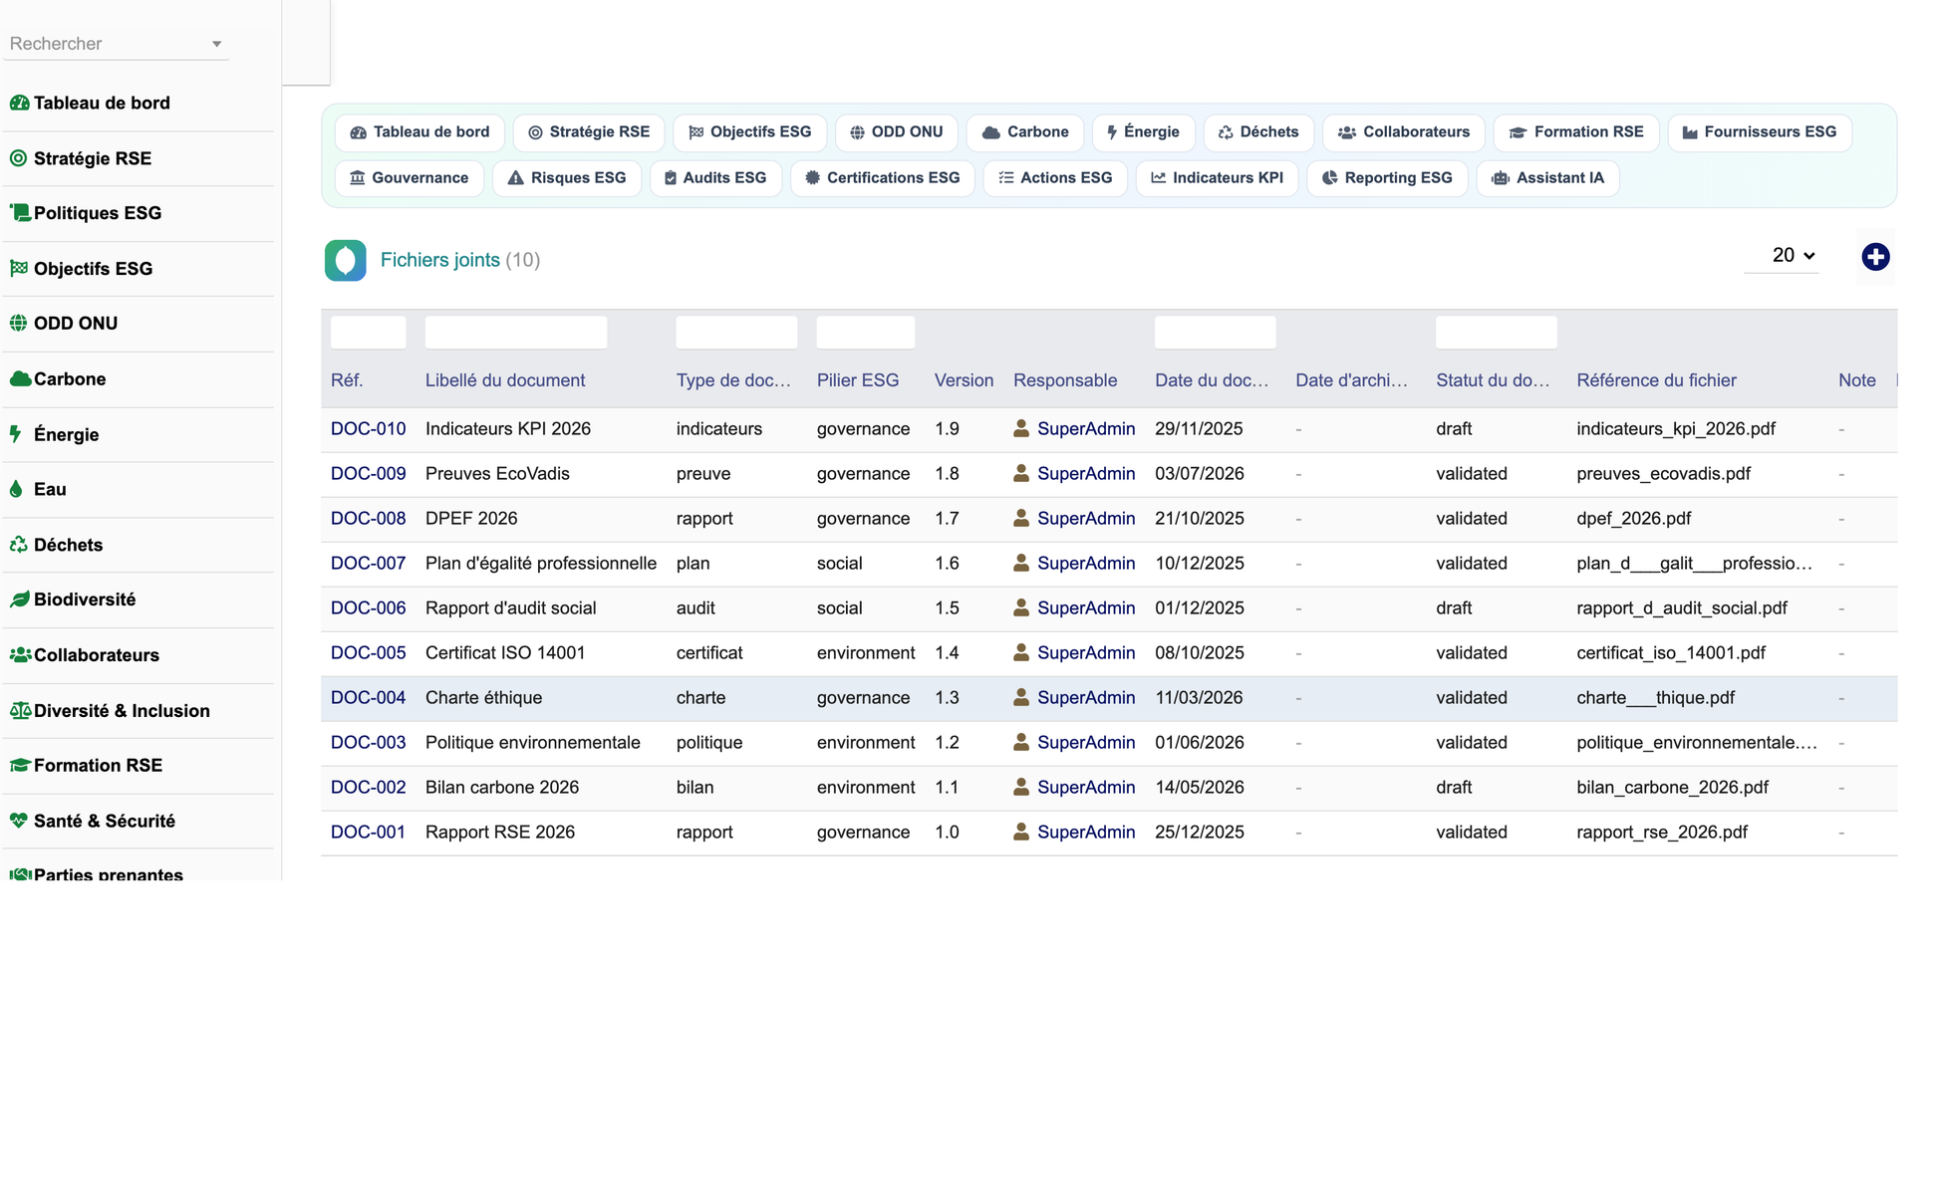Sort by Référence du fichier column header
Image resolution: width=1939 pixels, height=1199 pixels.
tap(1656, 380)
